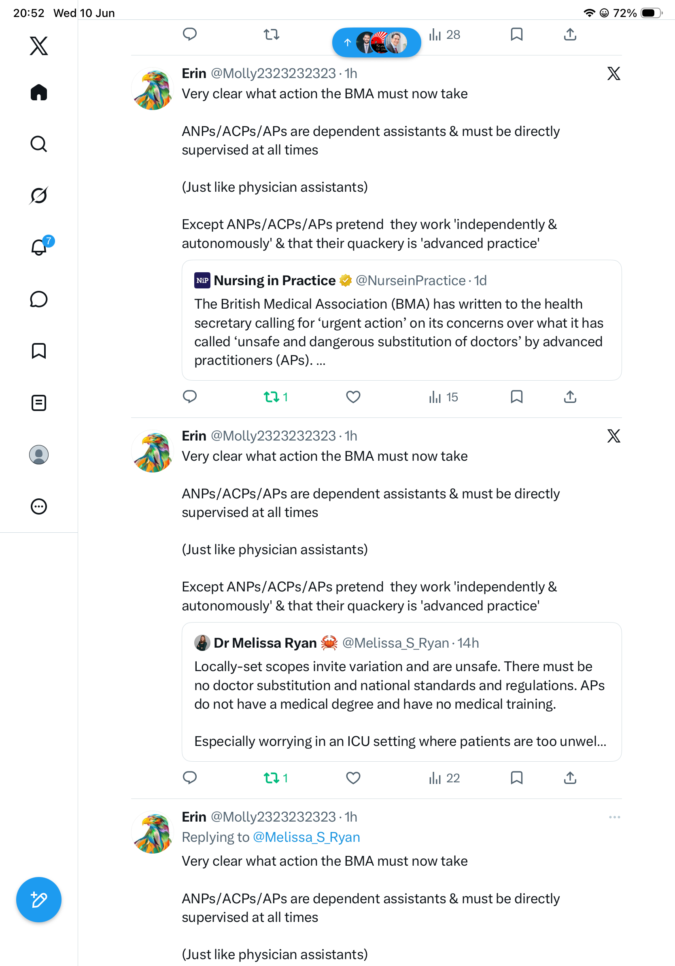
Task: View Erin's profile picture on first post
Action: [152, 88]
